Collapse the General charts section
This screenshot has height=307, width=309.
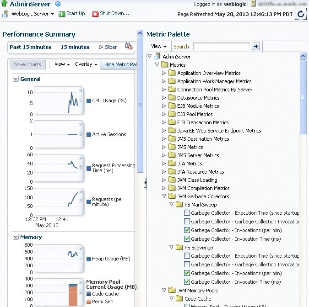(16, 79)
